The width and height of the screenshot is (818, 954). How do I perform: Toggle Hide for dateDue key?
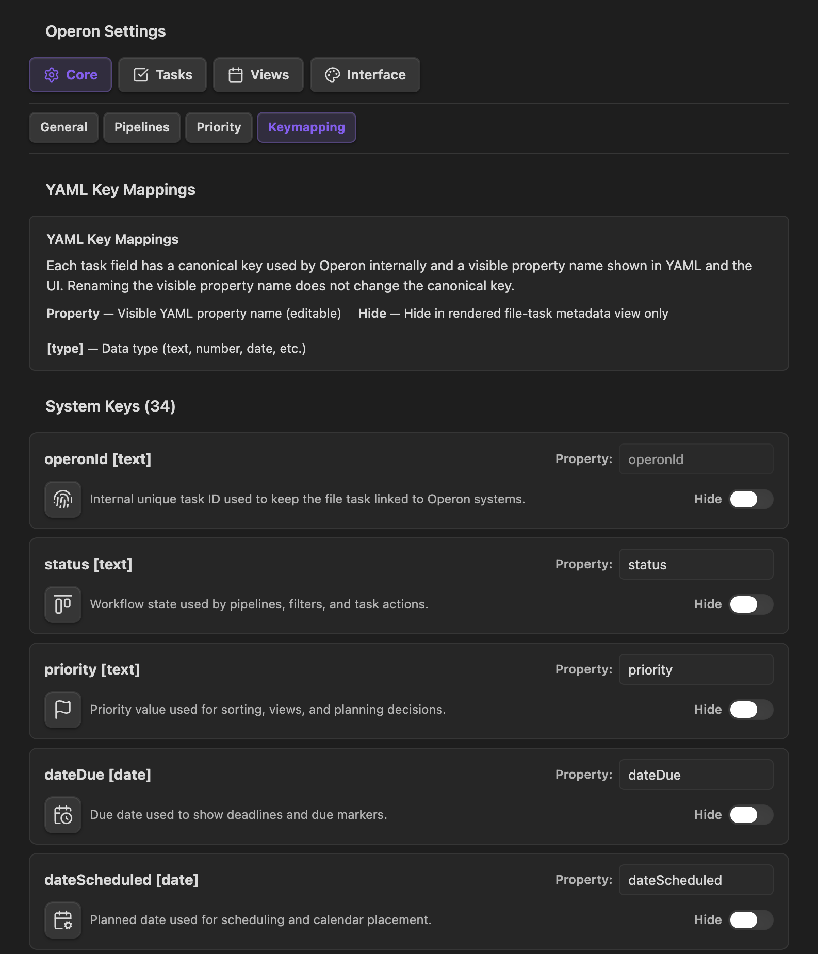pyautogui.click(x=751, y=815)
